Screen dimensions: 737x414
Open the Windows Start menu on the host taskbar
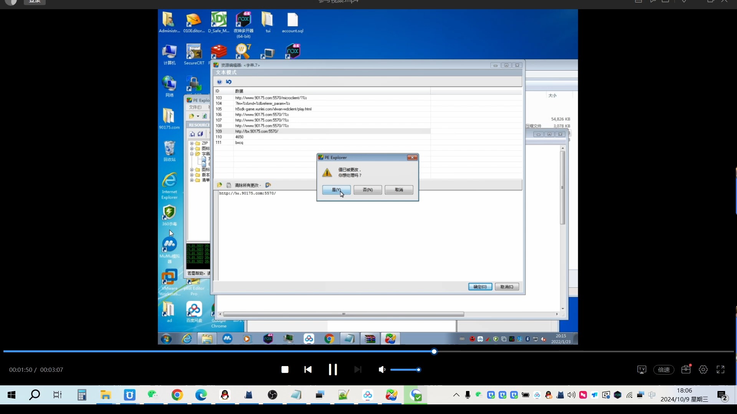pyautogui.click(x=12, y=395)
